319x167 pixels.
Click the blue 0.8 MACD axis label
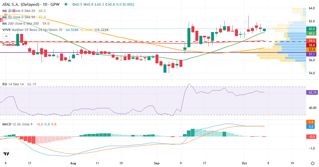coord(311,126)
